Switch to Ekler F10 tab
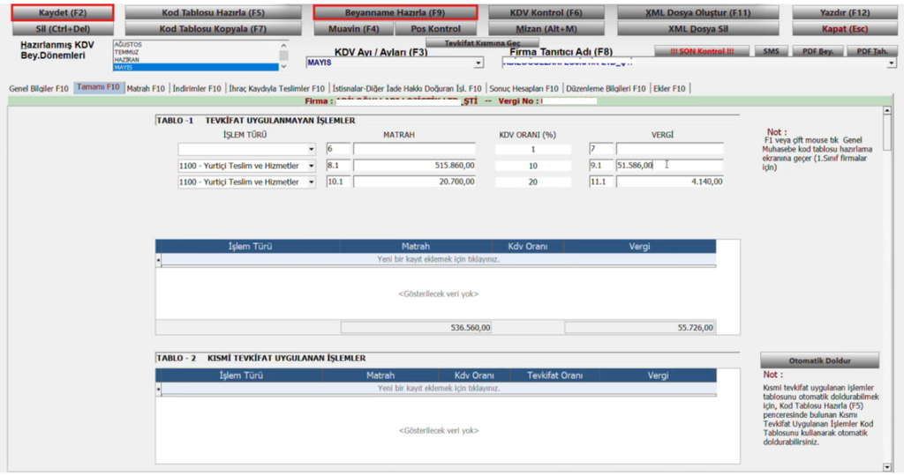The height and width of the screenshot is (475, 904). tap(669, 89)
